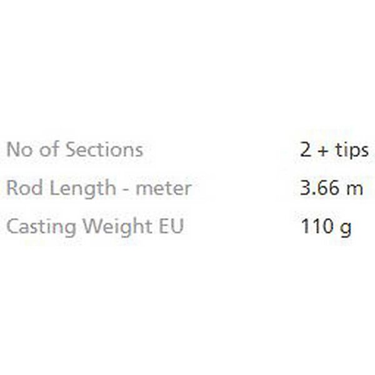
Task: Click the word "Sections" in the first row
Action: coord(104,150)
